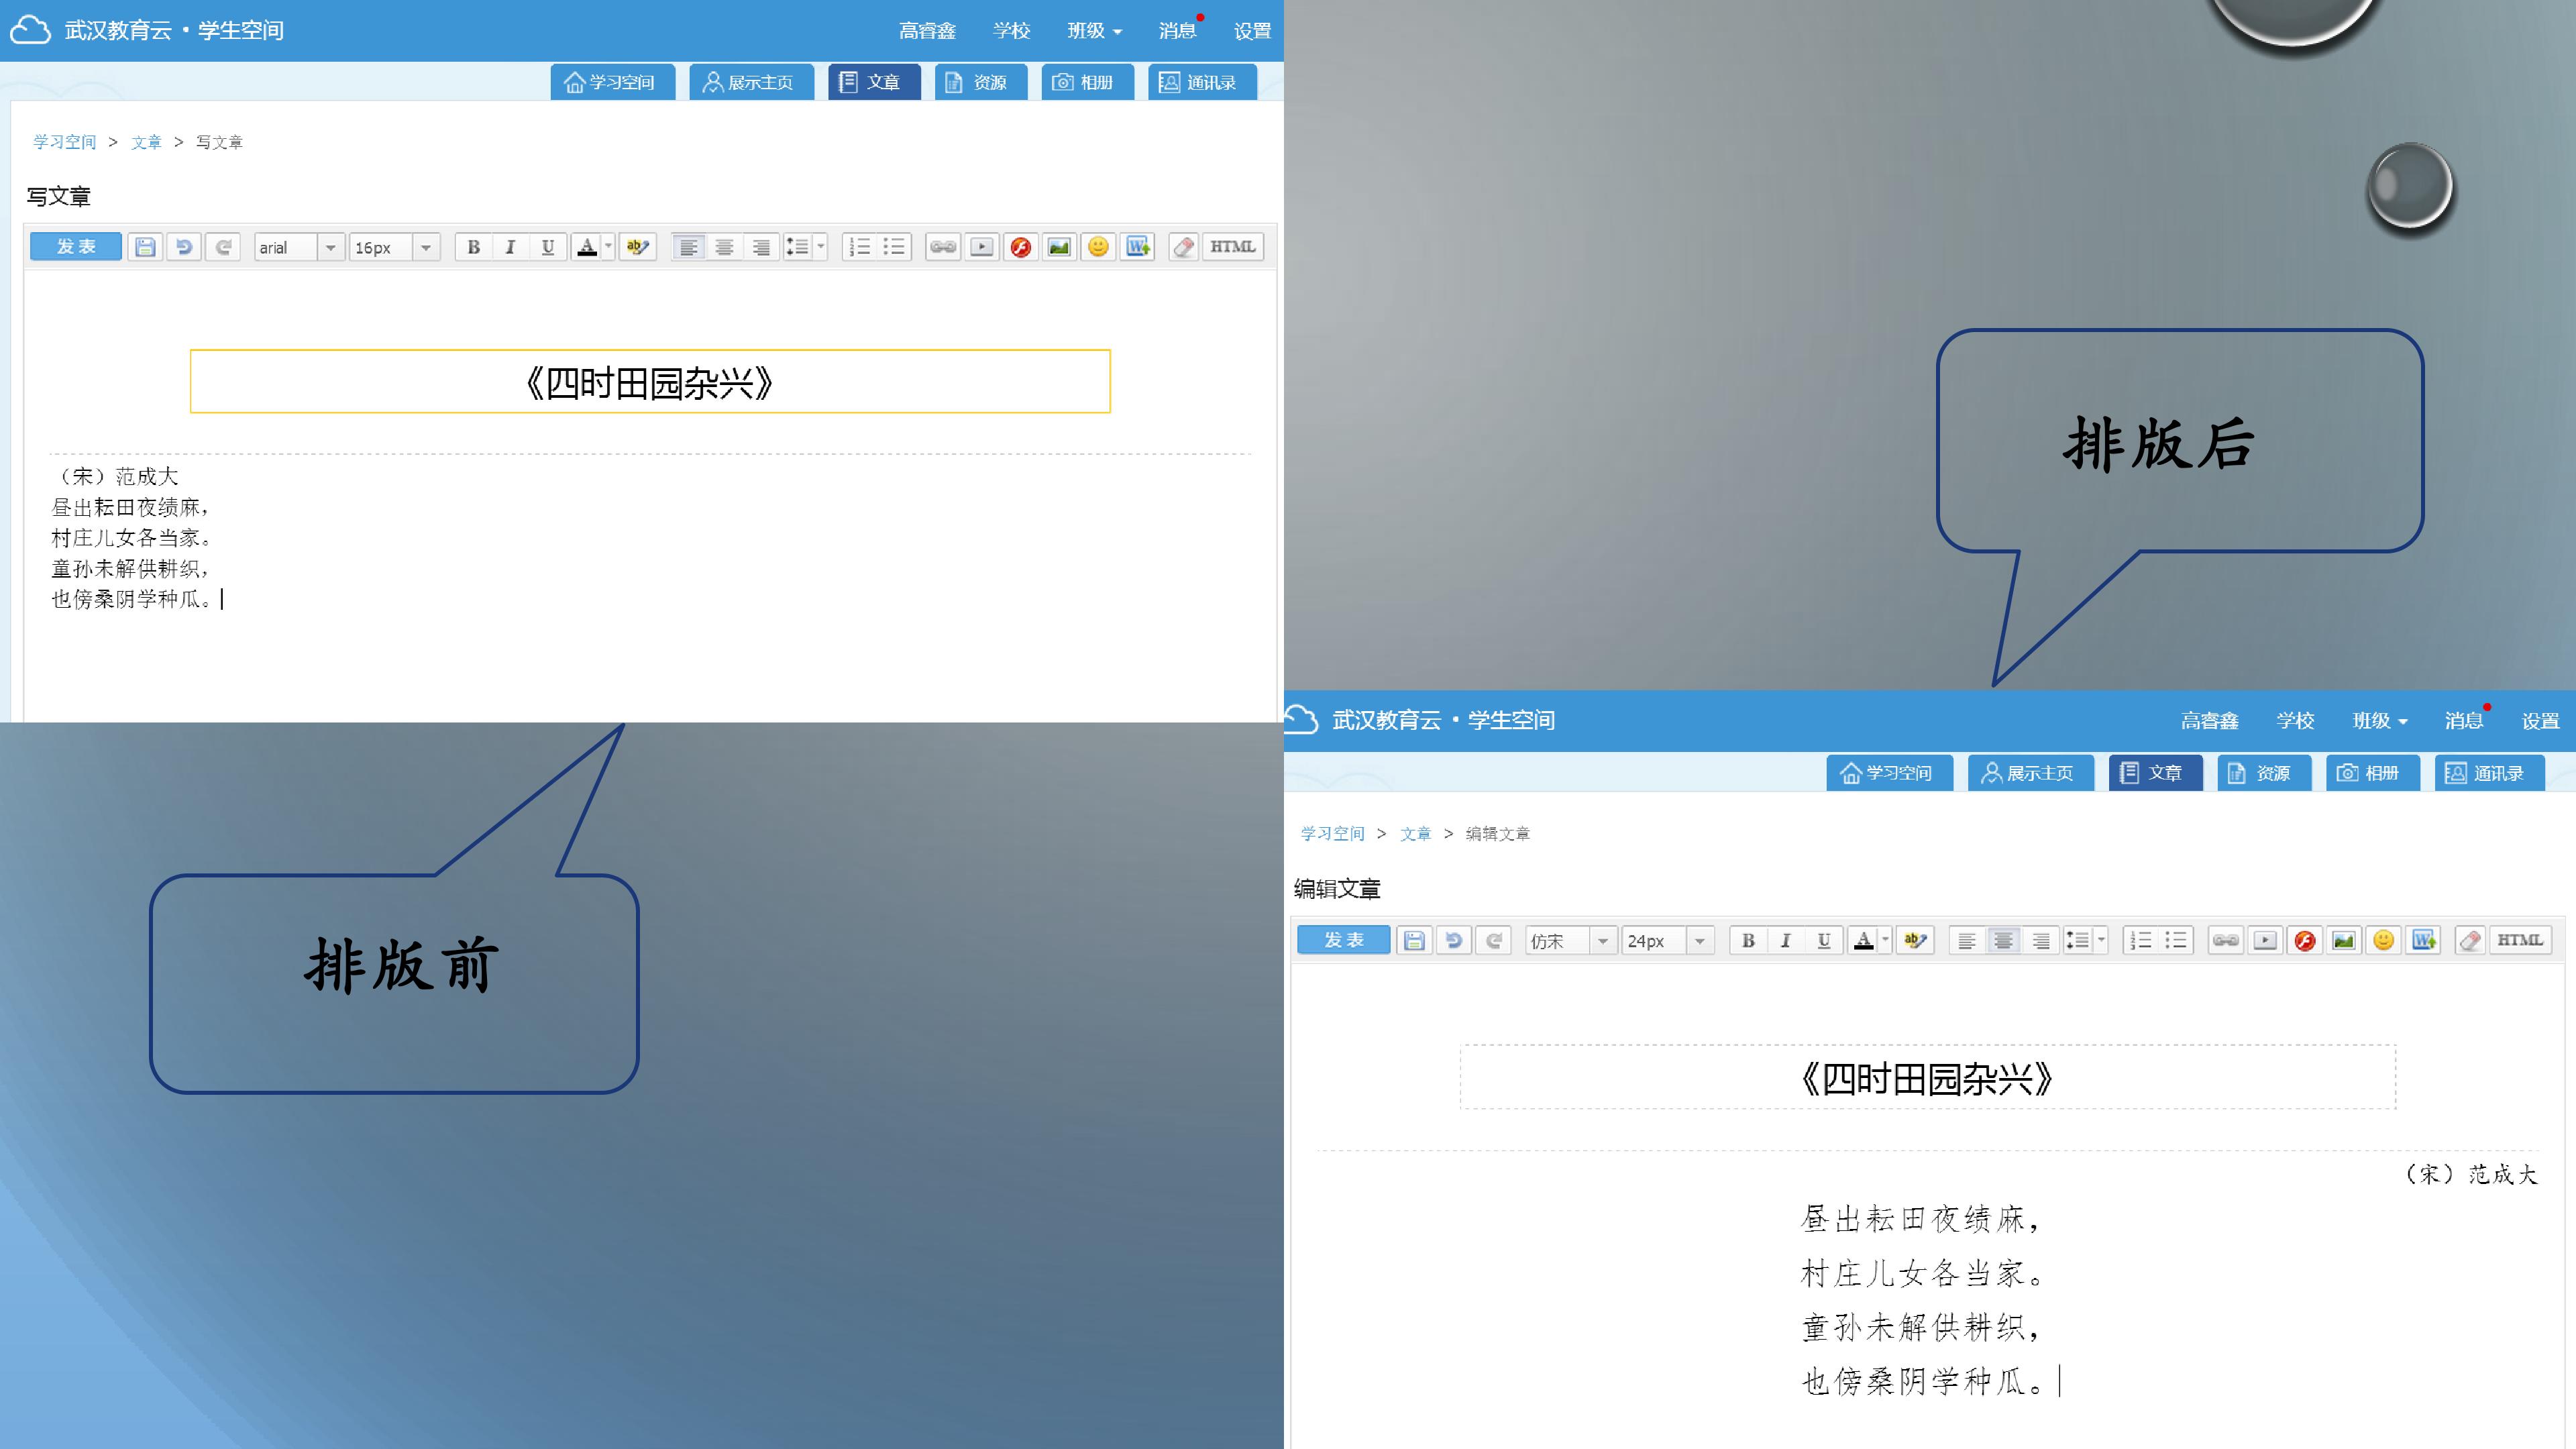This screenshot has width=2576, height=1449.
Task: Insert image icon in 写文章 toolbar
Action: click(1059, 247)
